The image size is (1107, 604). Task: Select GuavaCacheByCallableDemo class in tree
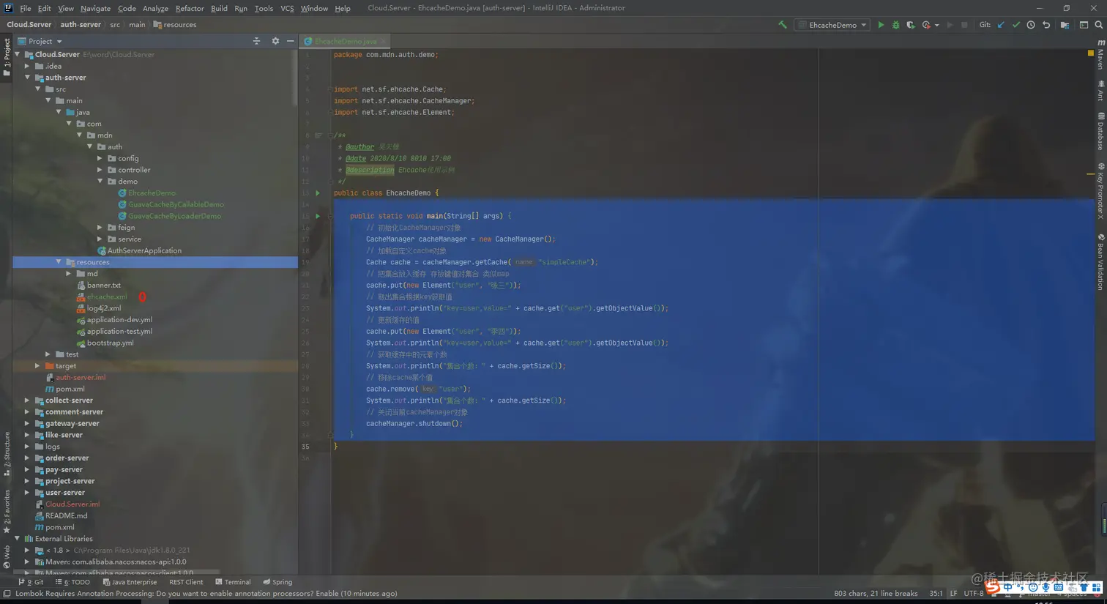click(176, 204)
